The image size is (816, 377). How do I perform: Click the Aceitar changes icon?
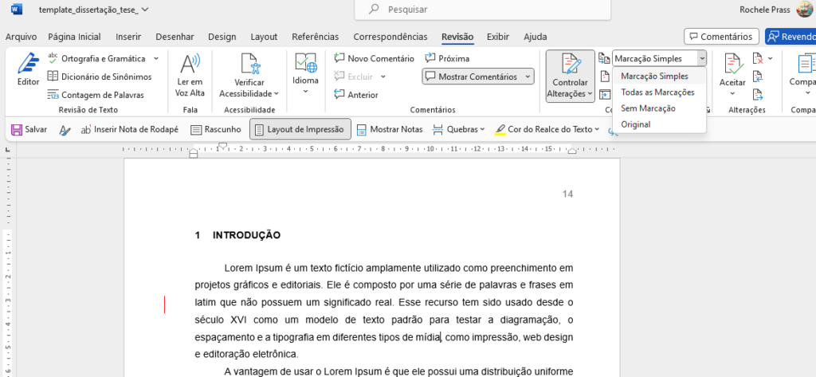[x=732, y=64]
